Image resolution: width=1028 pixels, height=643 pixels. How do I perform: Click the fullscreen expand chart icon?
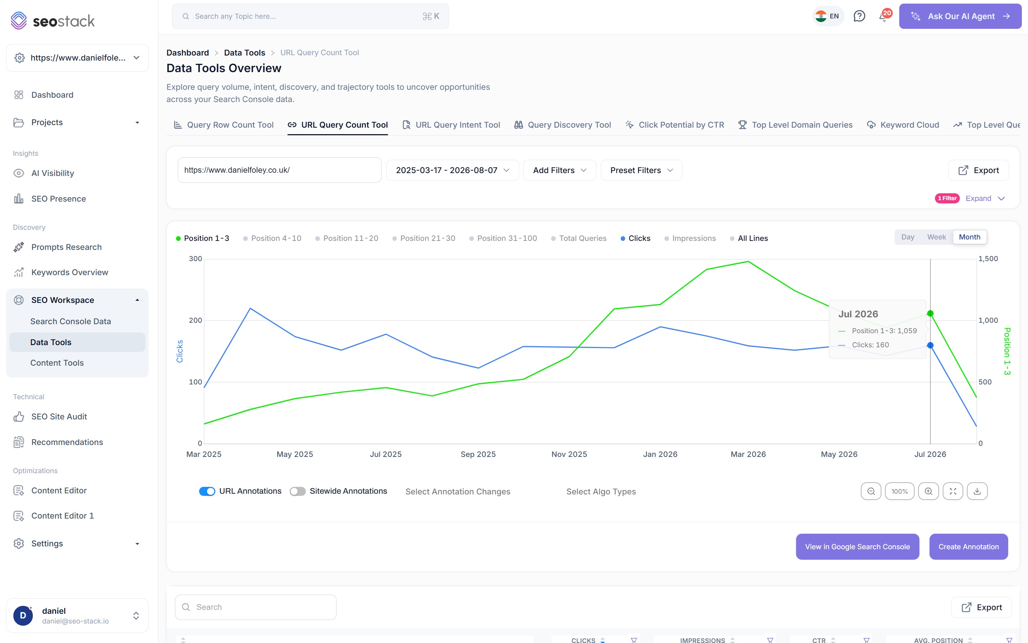click(x=953, y=491)
